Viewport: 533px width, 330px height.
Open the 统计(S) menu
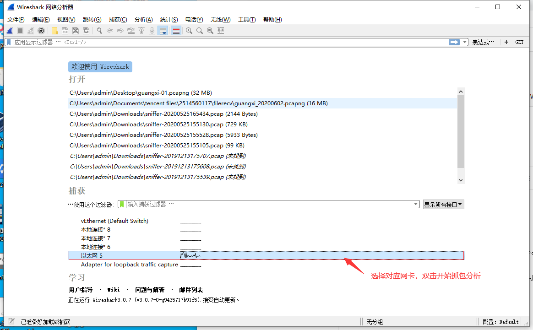coord(169,20)
